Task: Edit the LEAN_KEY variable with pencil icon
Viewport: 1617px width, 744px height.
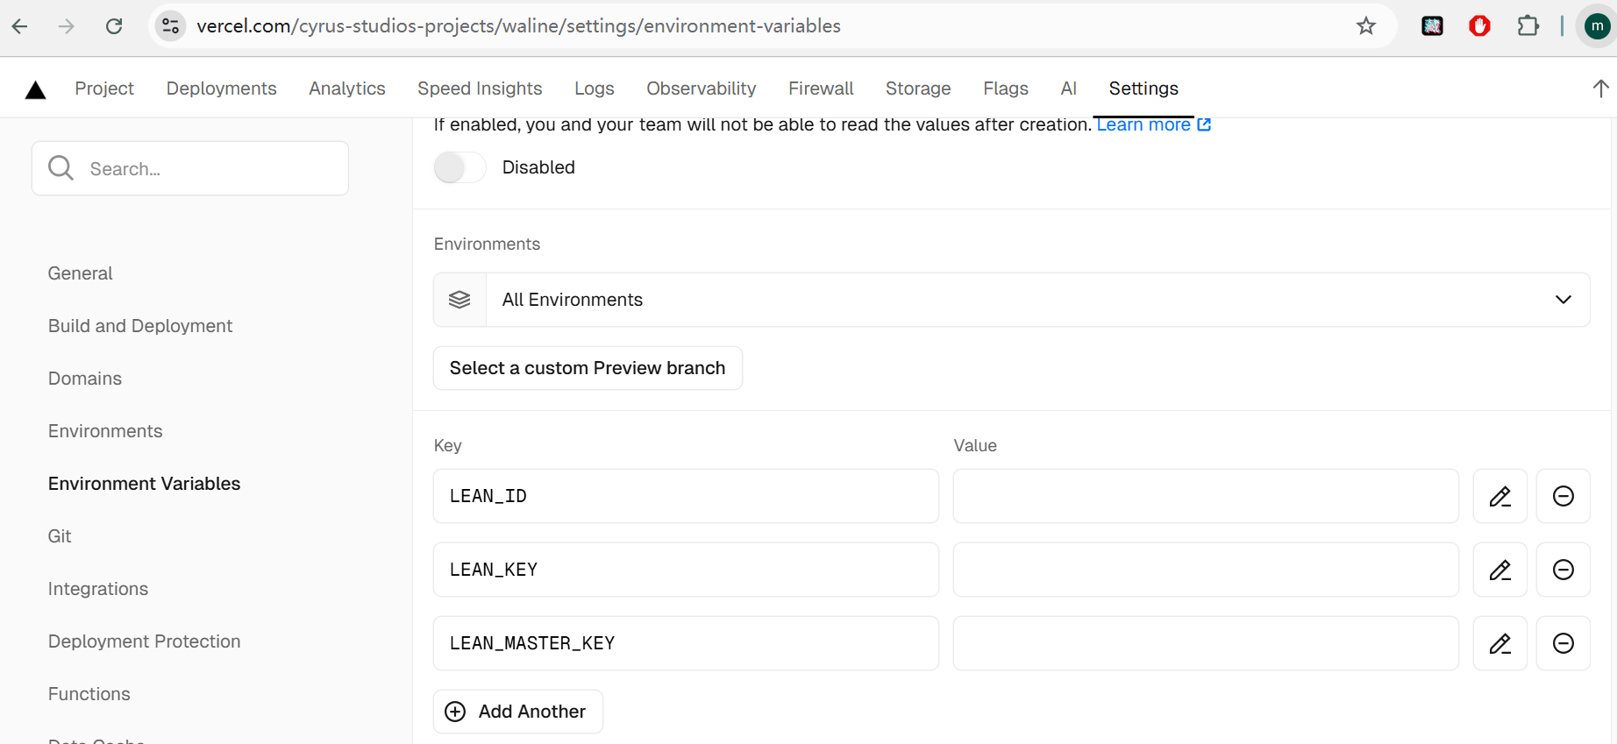Action: click(1499, 570)
